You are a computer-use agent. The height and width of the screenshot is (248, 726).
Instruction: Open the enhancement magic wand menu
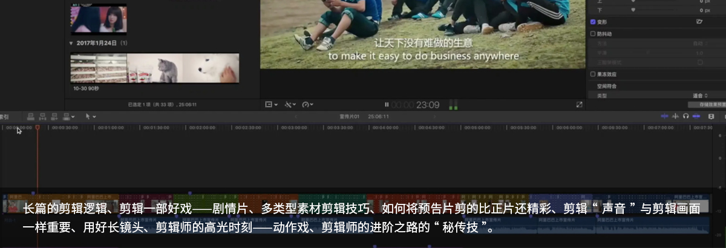(290, 105)
